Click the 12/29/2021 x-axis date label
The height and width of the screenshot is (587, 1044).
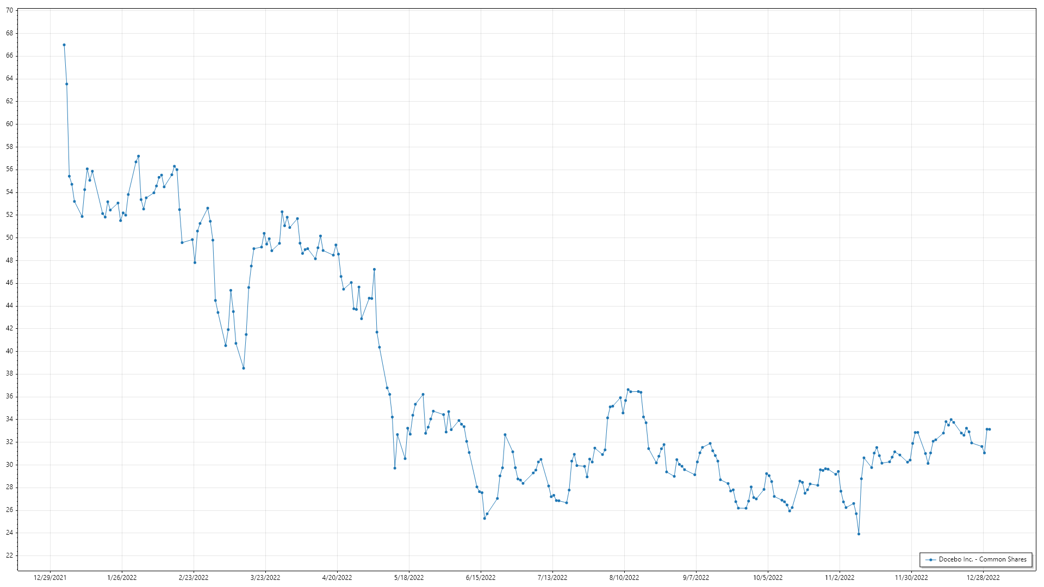[50, 578]
